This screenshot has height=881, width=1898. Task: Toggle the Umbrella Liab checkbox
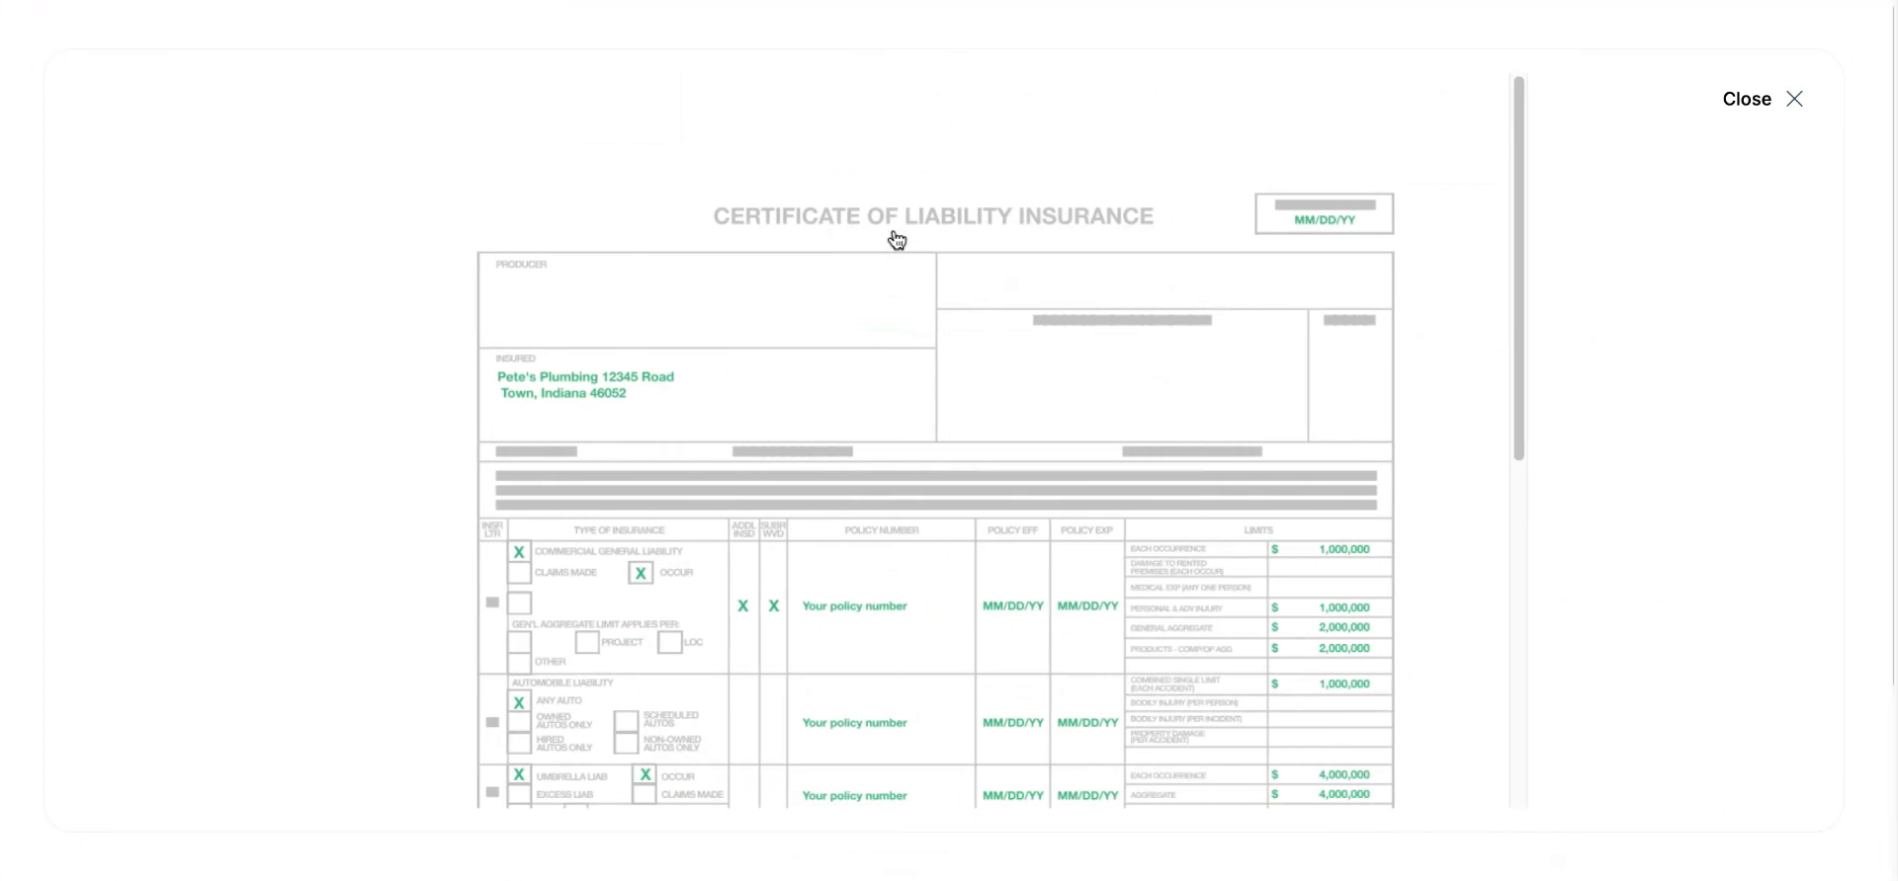pos(519,775)
